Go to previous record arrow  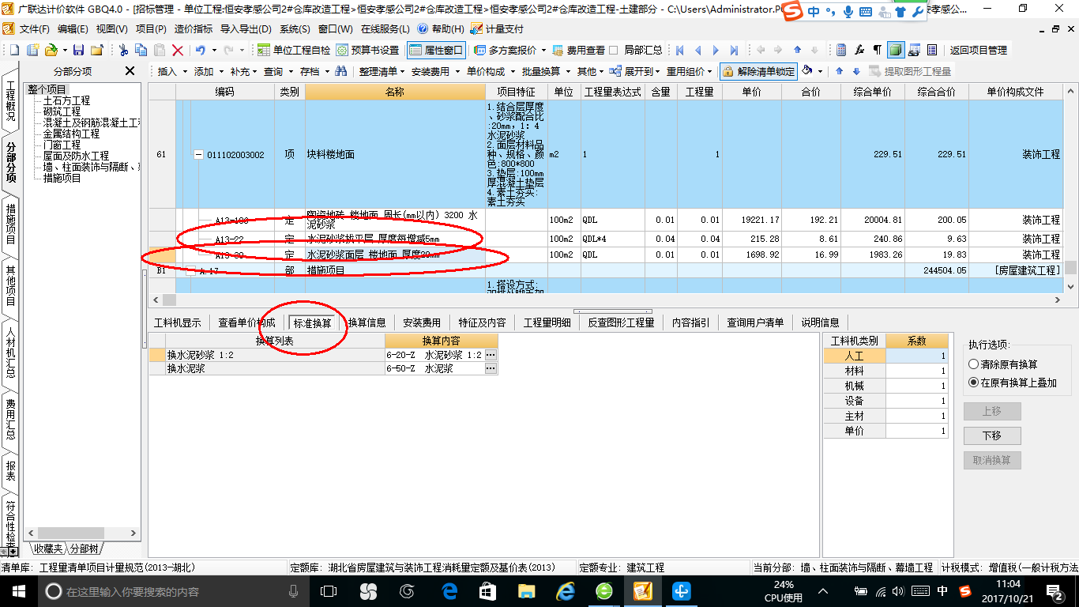697,50
